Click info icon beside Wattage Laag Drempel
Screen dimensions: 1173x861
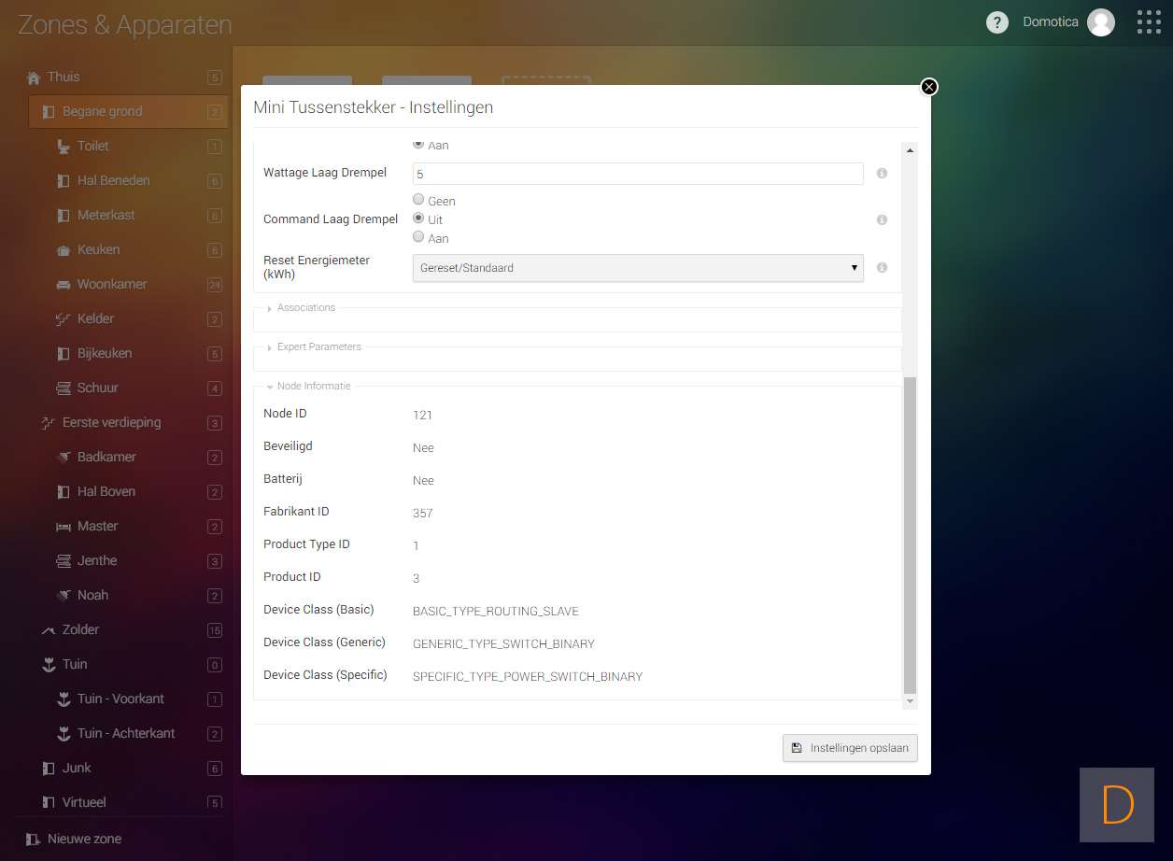coord(882,174)
